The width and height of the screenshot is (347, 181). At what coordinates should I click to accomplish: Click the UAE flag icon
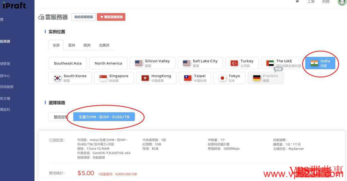[x=270, y=63]
